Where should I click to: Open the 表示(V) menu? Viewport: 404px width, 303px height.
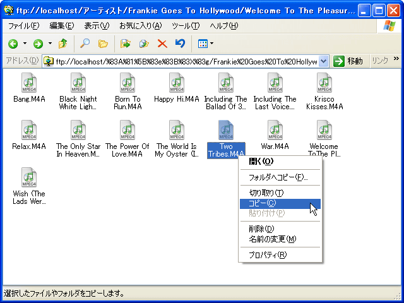[97, 26]
